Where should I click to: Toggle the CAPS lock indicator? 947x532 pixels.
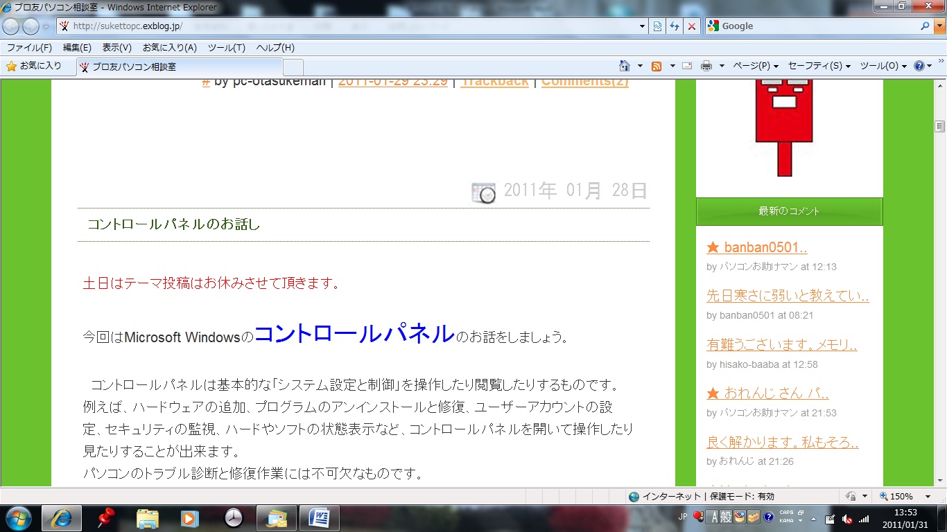(x=786, y=513)
